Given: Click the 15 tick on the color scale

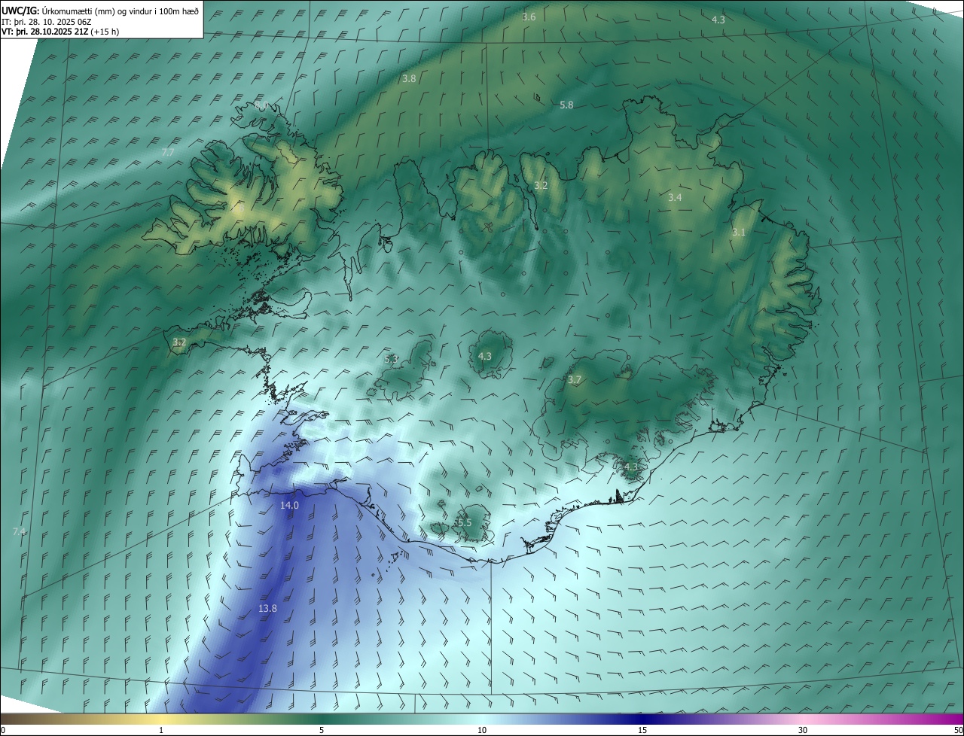Looking at the screenshot, I should [x=642, y=730].
